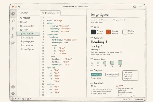Click the Design System preview title

[x=100, y=15]
